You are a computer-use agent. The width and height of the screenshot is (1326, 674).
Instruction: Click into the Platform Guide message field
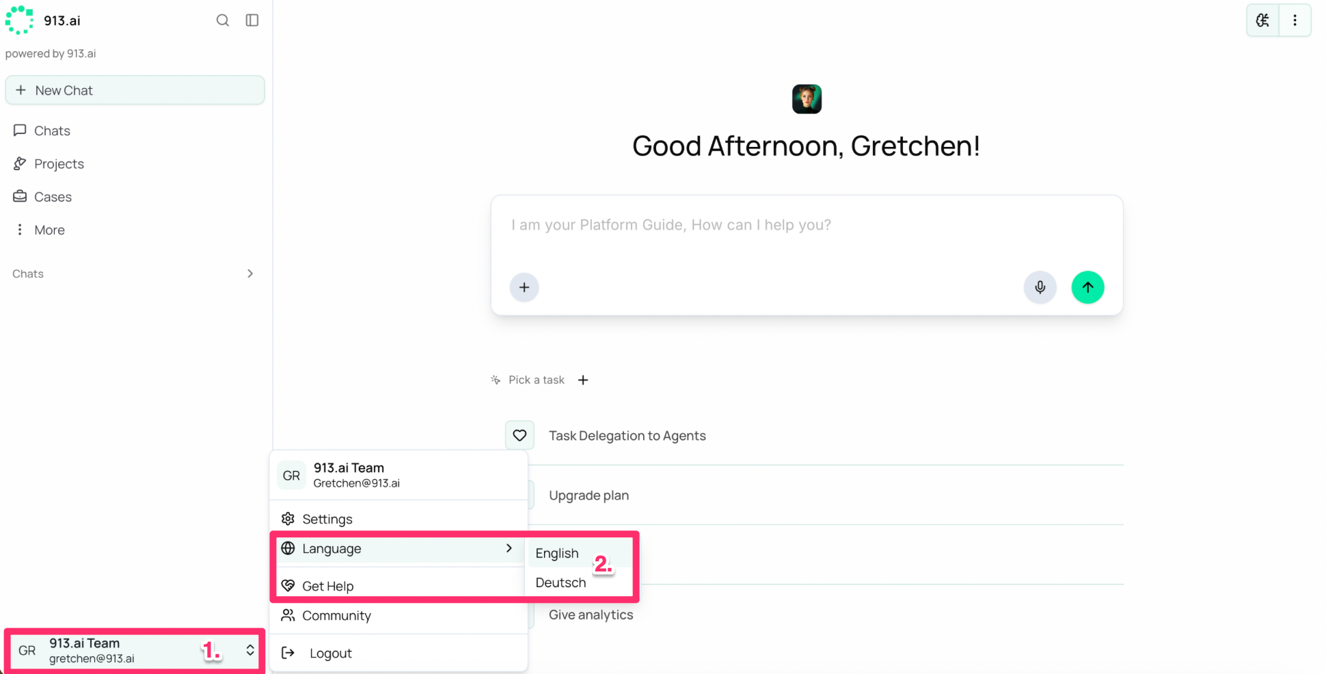(807, 231)
